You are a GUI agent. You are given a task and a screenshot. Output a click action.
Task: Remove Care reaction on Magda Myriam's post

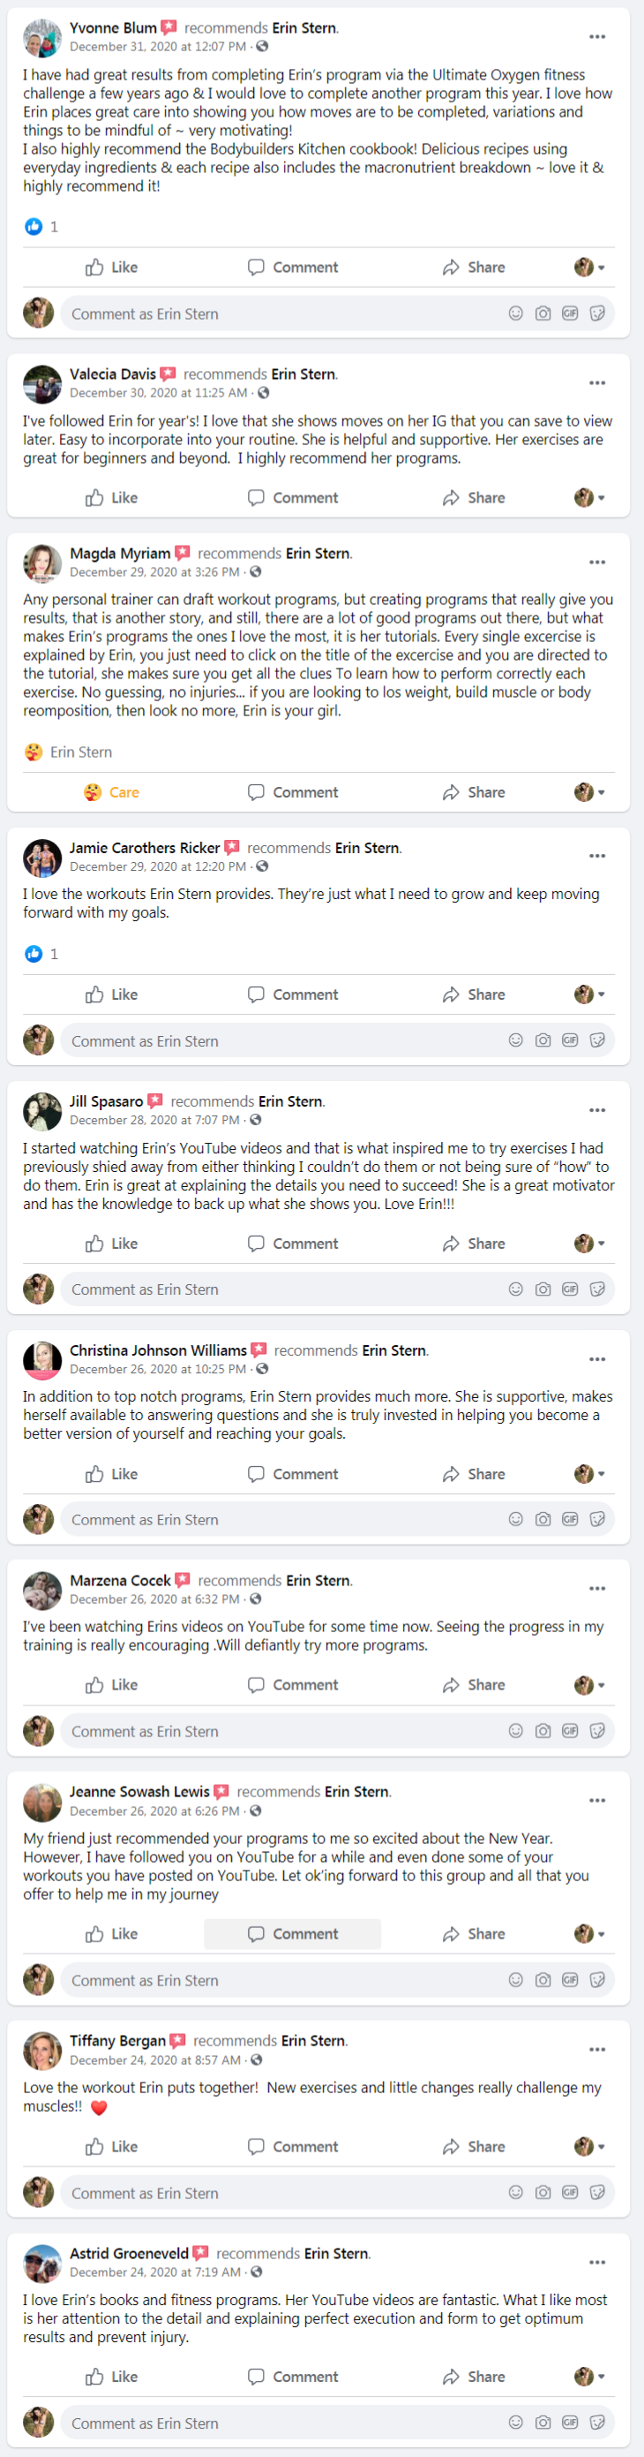point(111,792)
